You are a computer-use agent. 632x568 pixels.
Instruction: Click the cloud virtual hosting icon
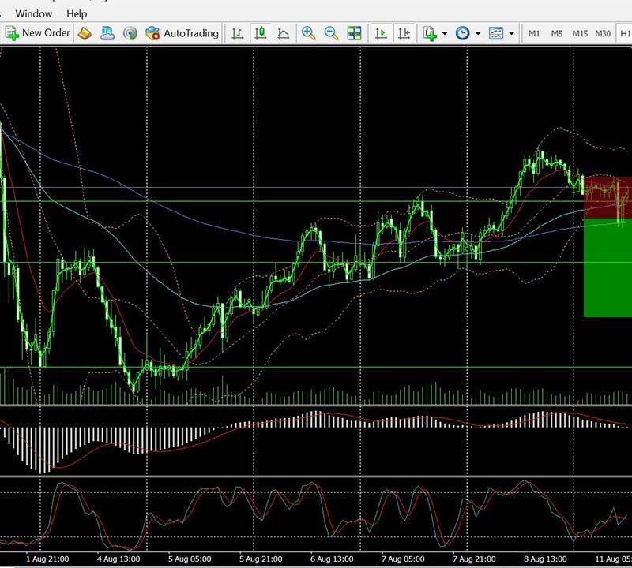coord(107,33)
